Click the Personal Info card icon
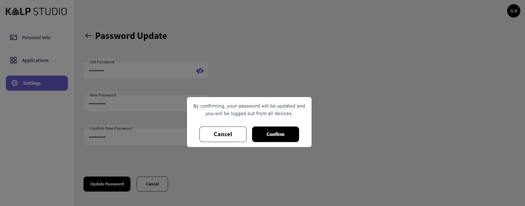 pos(13,38)
